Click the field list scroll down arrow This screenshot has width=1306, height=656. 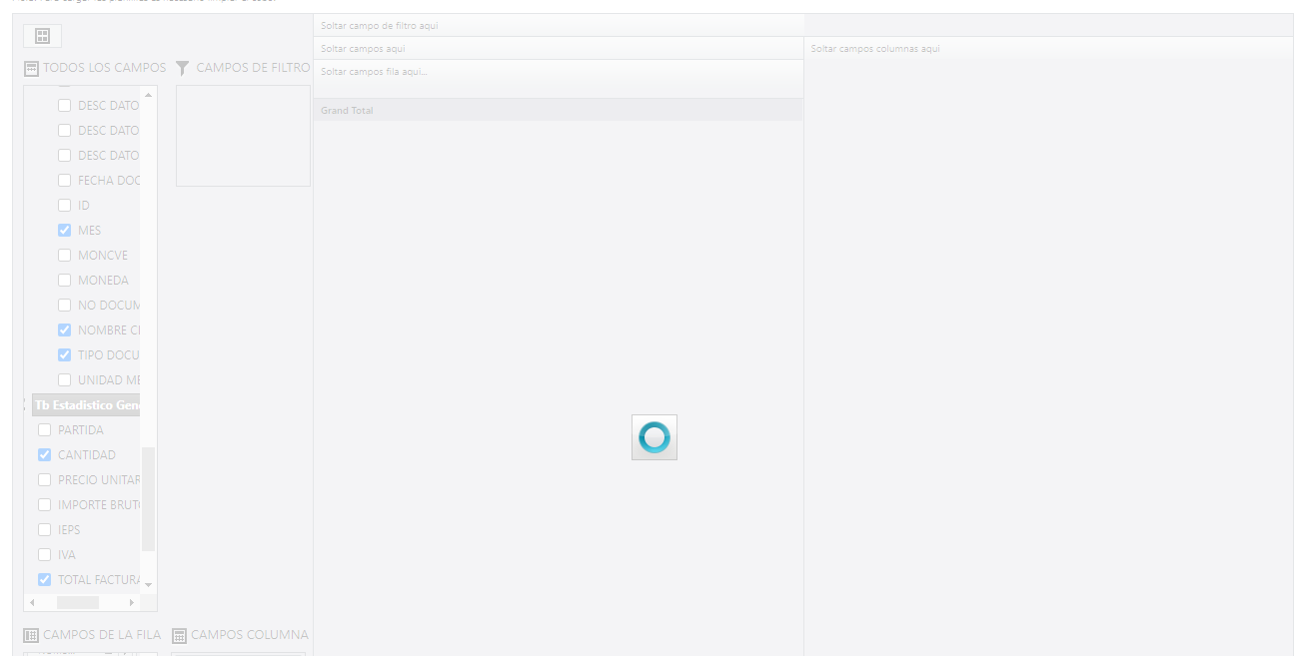point(149,584)
